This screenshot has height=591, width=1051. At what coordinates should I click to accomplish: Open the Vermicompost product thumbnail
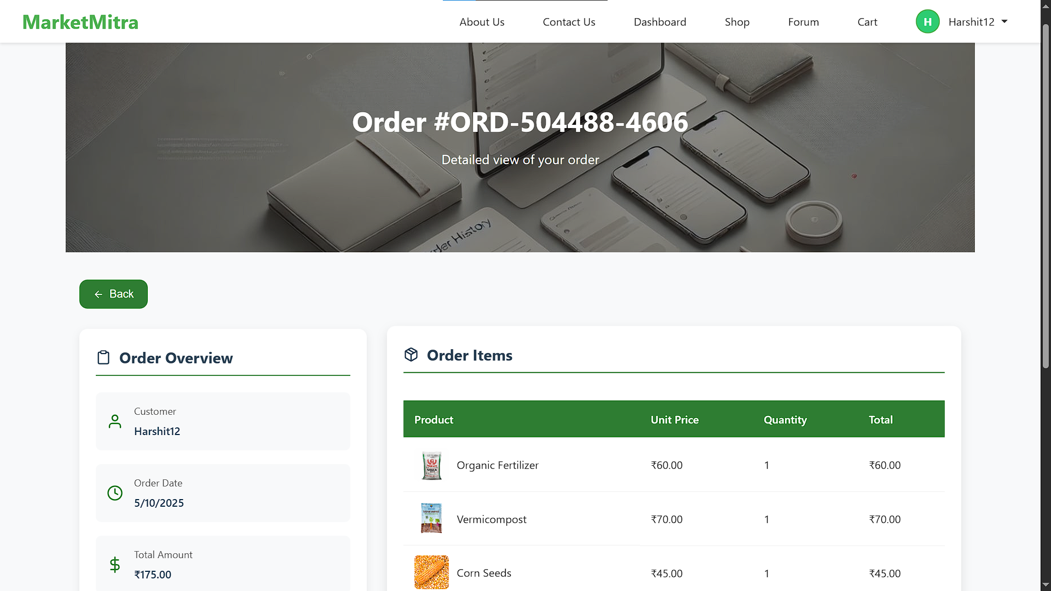pyautogui.click(x=431, y=518)
